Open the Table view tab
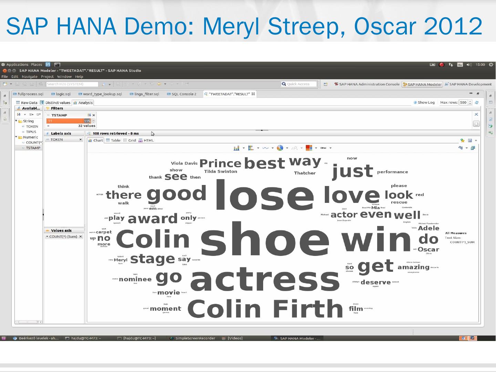 click(113, 141)
